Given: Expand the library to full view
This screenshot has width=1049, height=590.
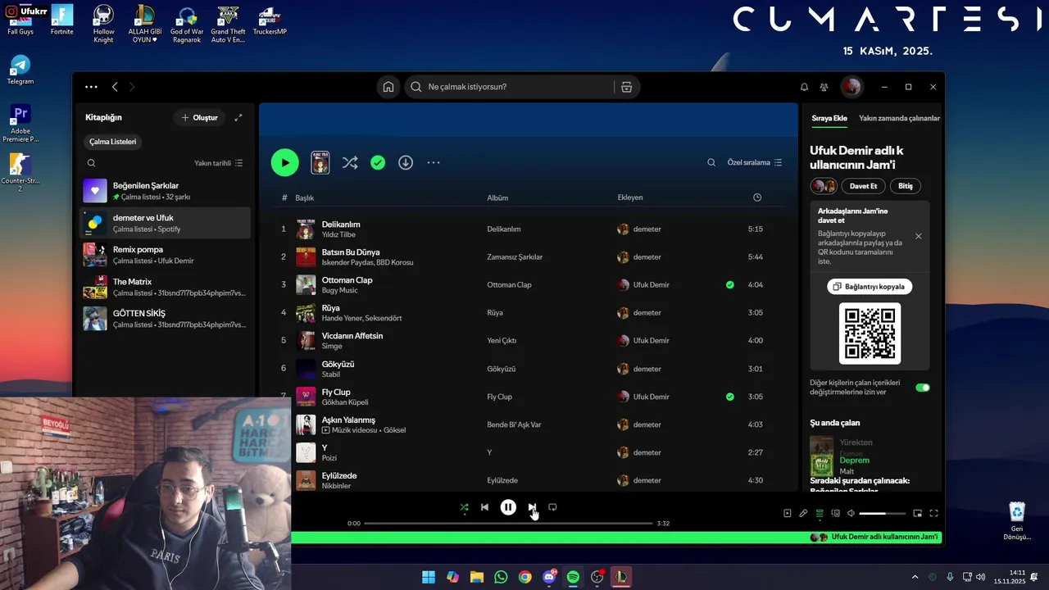Looking at the screenshot, I should point(238,118).
